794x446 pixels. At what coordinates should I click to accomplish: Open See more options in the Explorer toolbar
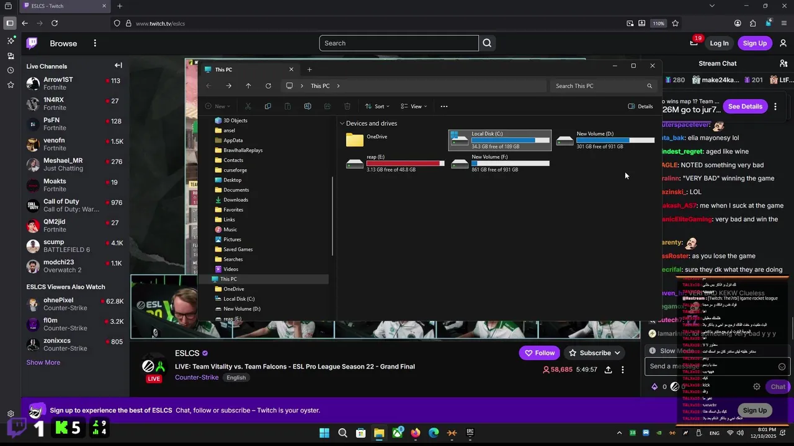pos(444,107)
